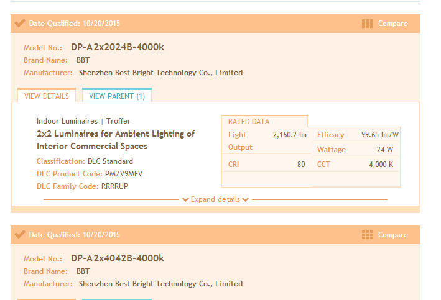Click checkmark icon on first Date Qualified header

point(20,24)
